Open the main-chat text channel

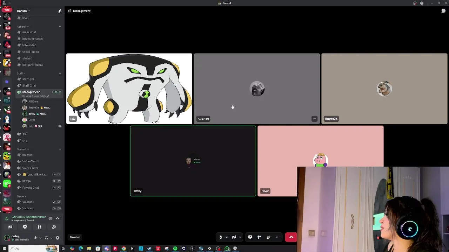pos(39,32)
